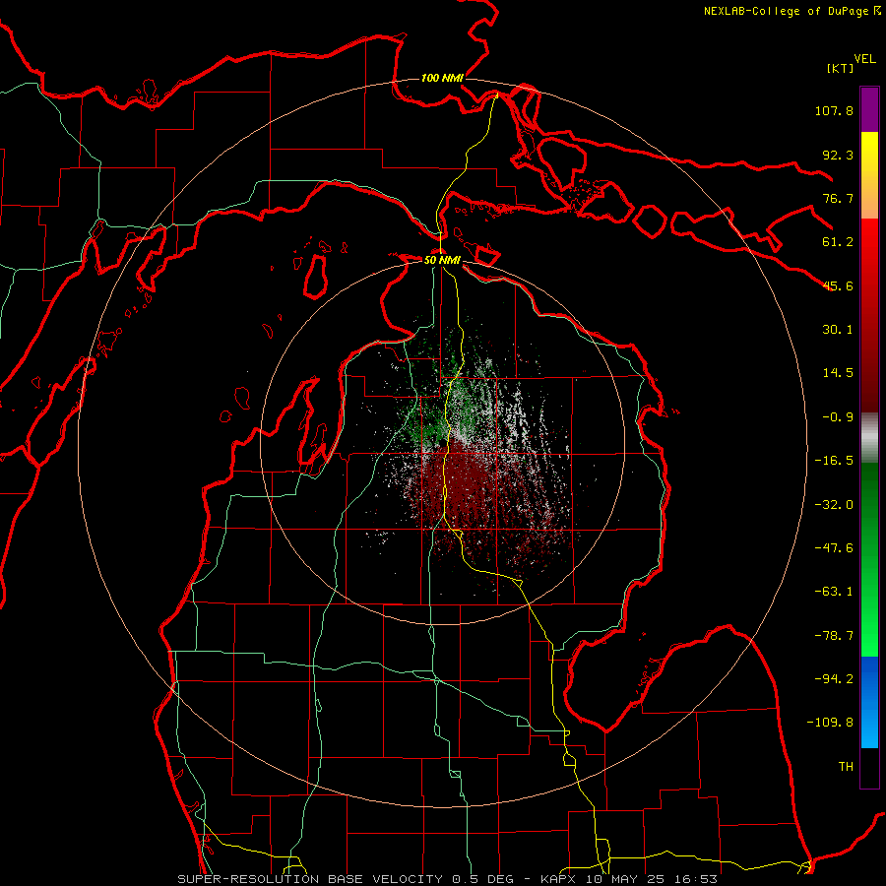Viewport: 886px width, 886px height.
Task: Select the -32.0 velocity scale value
Action: coord(834,505)
